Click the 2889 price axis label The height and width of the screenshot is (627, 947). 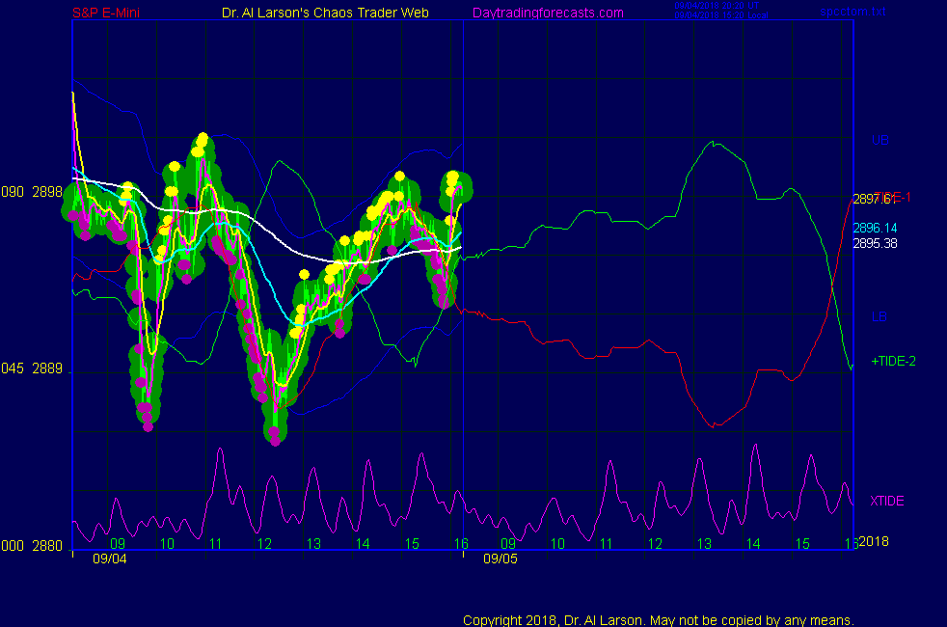click(47, 368)
